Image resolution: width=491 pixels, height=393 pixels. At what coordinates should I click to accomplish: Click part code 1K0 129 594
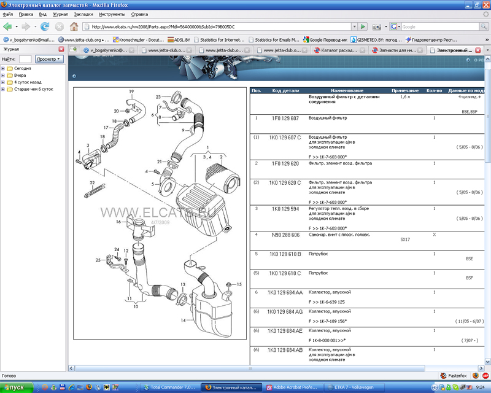point(285,209)
